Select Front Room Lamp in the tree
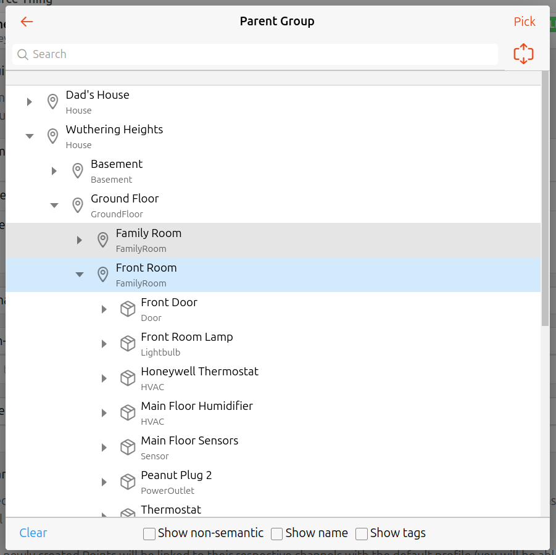This screenshot has height=555, width=556. (x=187, y=337)
